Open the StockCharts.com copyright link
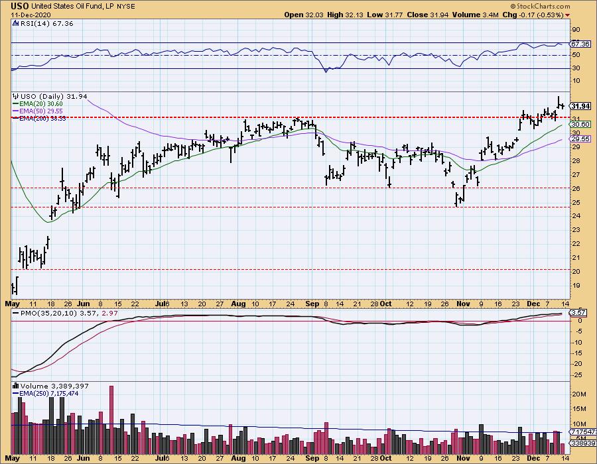 click(540, 6)
